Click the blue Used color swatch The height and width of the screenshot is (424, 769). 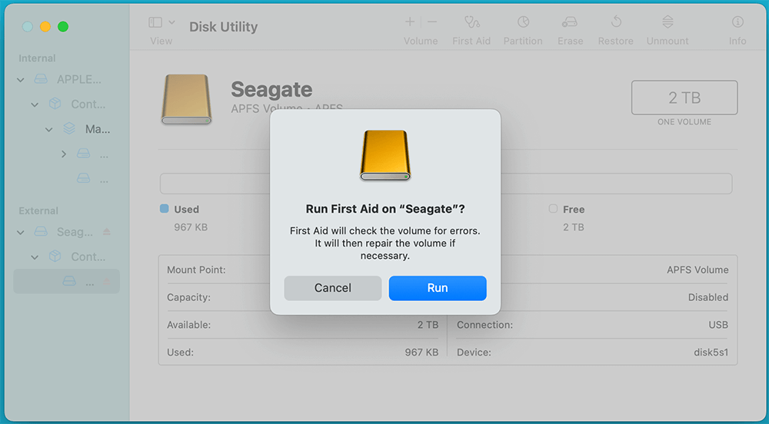[x=165, y=209]
